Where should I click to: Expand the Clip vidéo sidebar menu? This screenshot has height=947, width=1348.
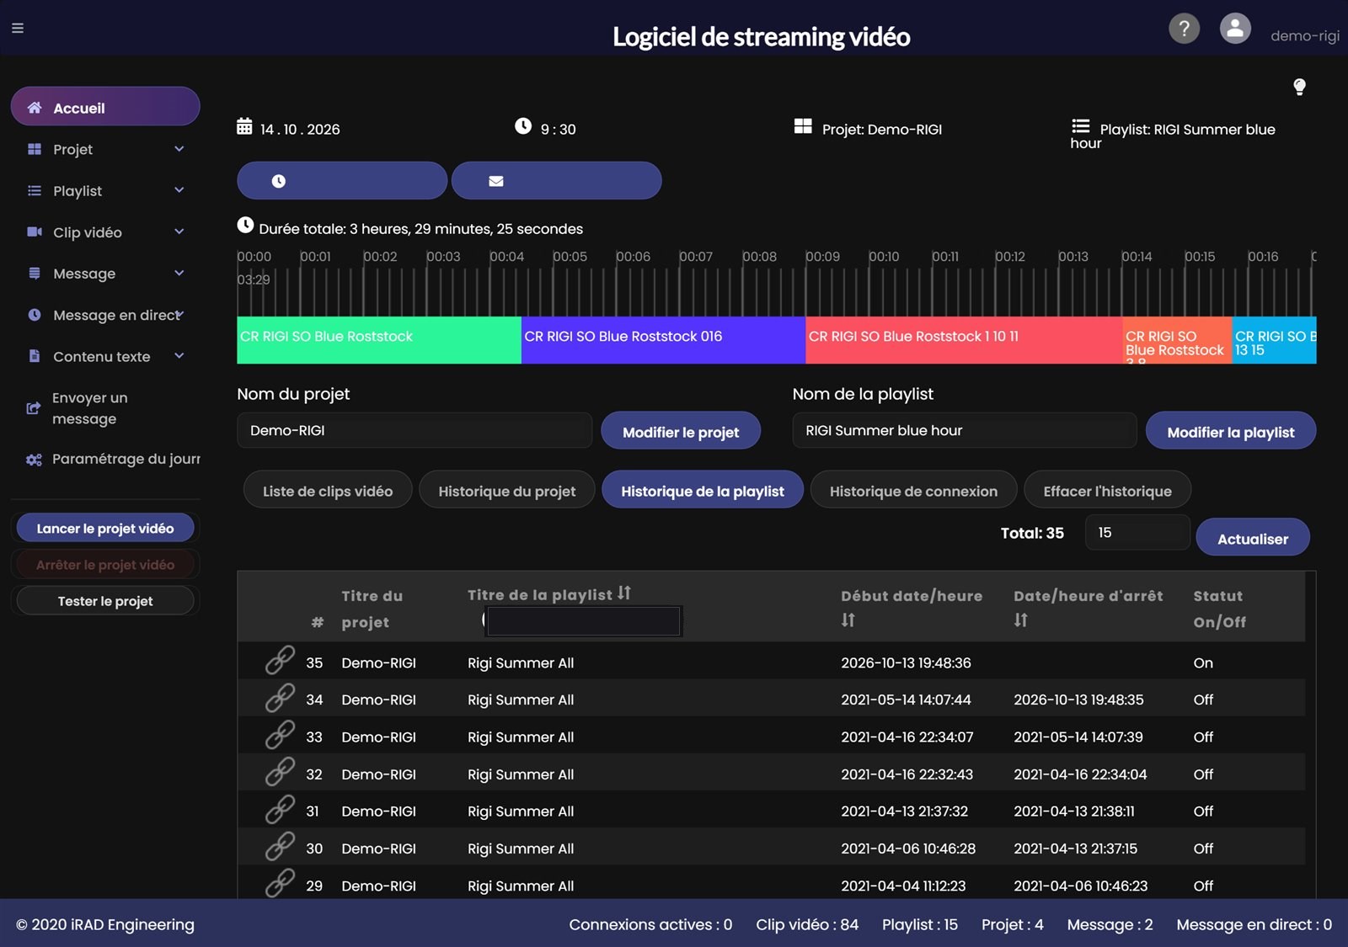click(105, 232)
